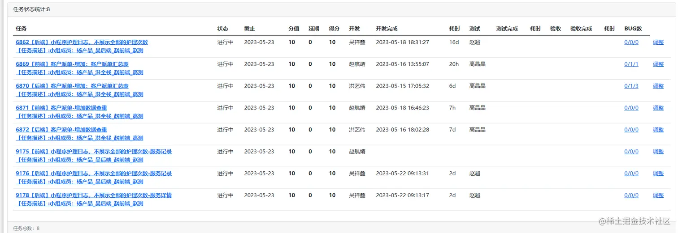Click 调整 for task 9178
This screenshot has width=678, height=233.
(x=658, y=195)
